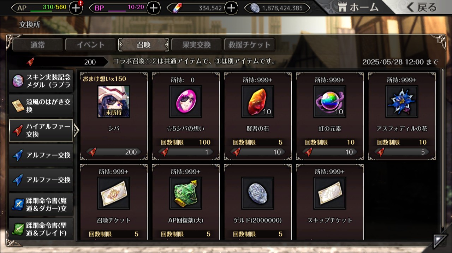452x253 pixels.
Task: Open the 救援チケット tab
Action: [x=250, y=45]
